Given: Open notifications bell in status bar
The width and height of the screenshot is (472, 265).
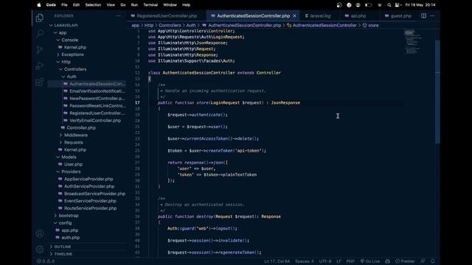Looking at the screenshot, I should point(433,261).
